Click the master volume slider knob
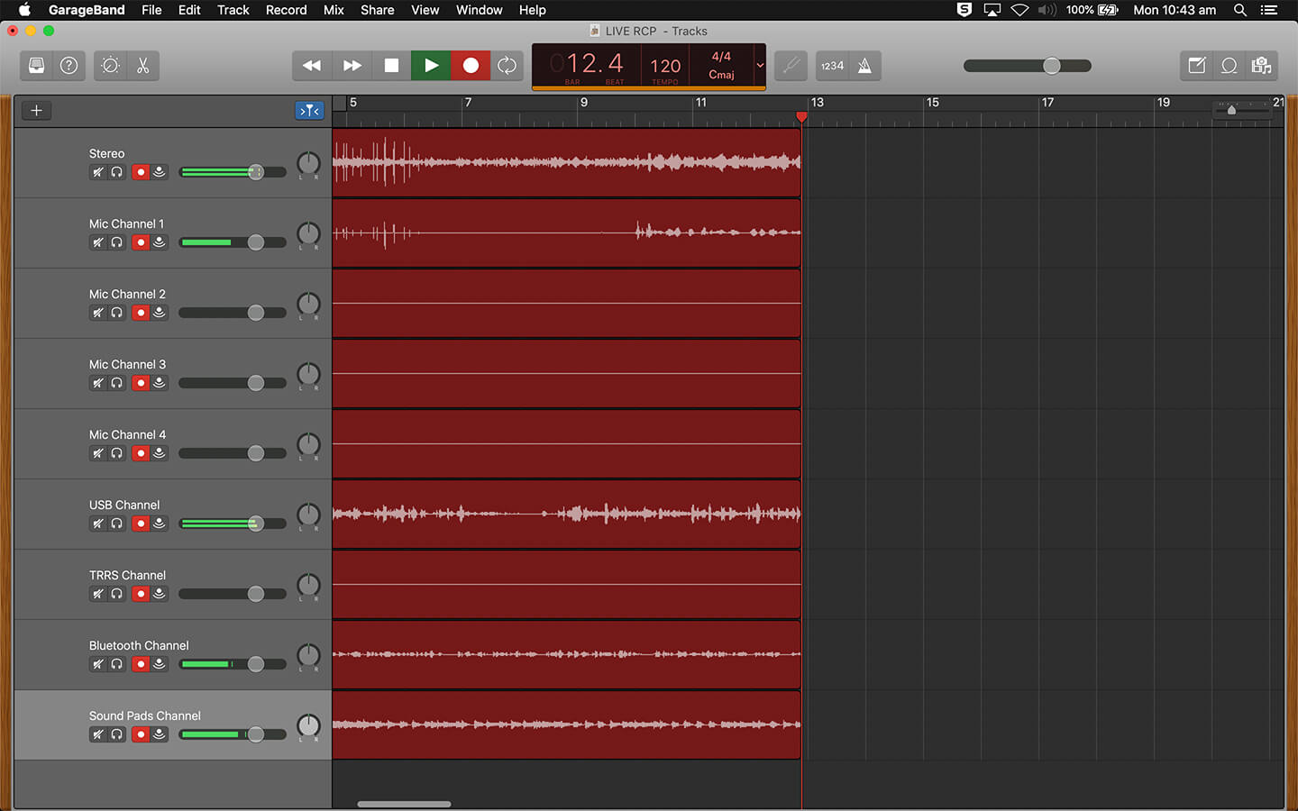Viewport: 1298px width, 811px height. coord(1051,66)
